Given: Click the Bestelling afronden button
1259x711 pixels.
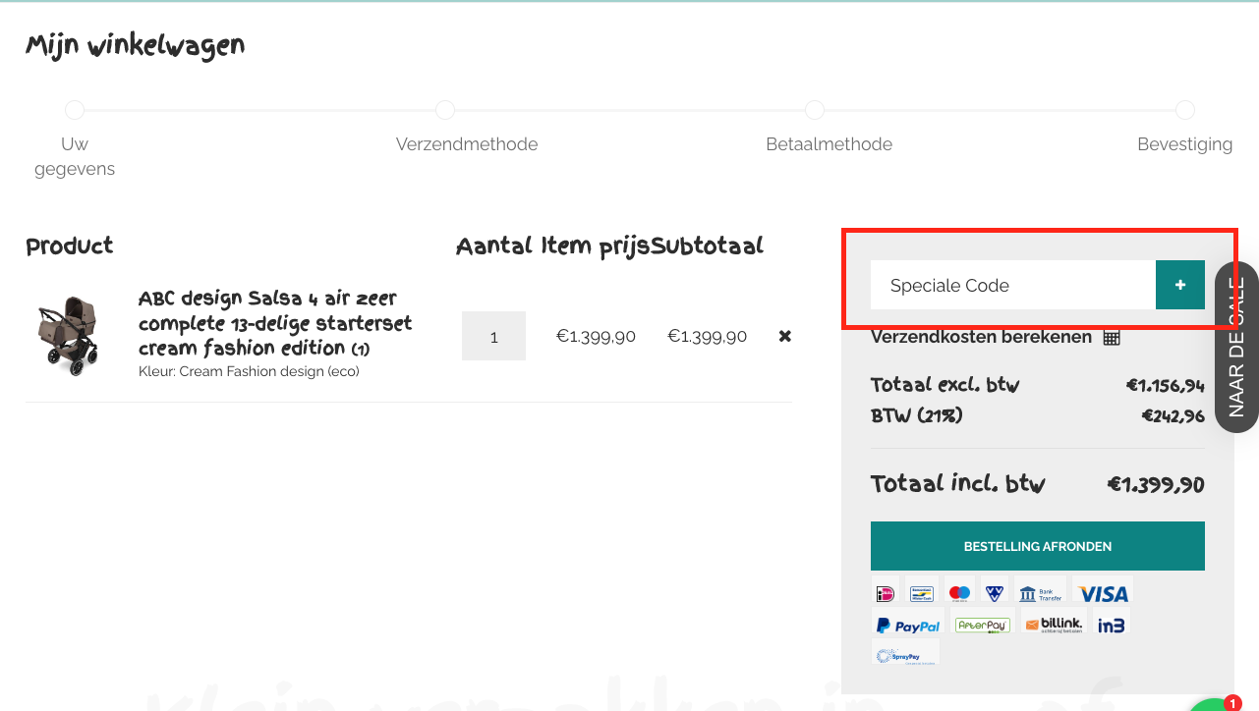Looking at the screenshot, I should pyautogui.click(x=1038, y=546).
